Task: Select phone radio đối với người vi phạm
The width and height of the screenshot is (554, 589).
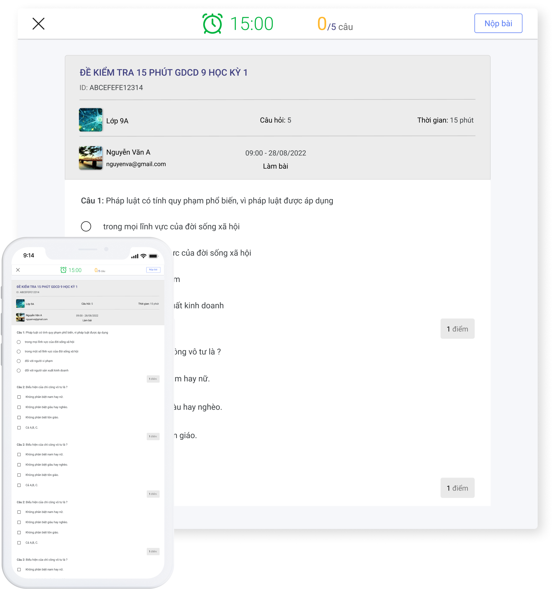Action: pos(19,361)
